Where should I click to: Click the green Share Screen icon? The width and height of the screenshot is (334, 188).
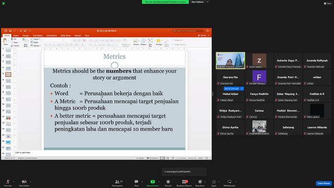coord(152,182)
